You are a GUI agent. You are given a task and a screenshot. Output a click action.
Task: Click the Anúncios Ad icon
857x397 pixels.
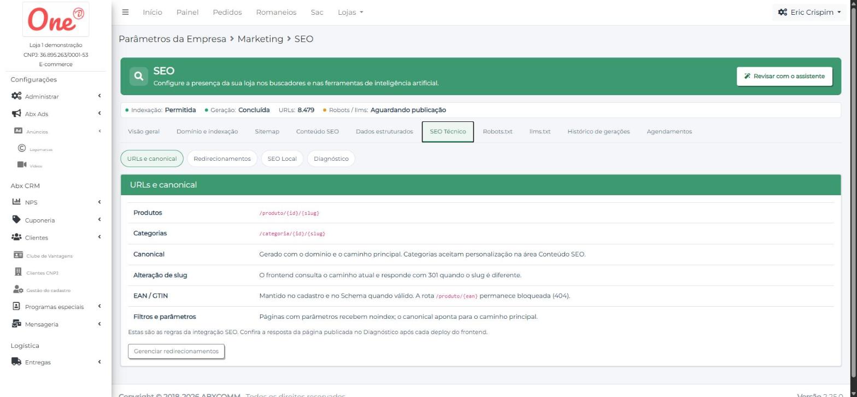tap(17, 131)
